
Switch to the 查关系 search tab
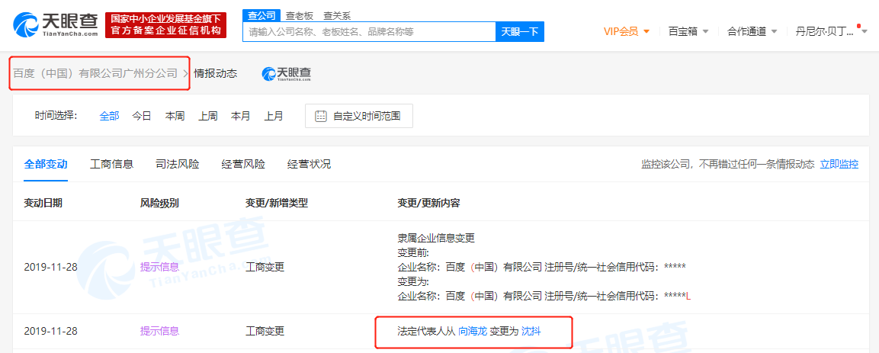336,16
